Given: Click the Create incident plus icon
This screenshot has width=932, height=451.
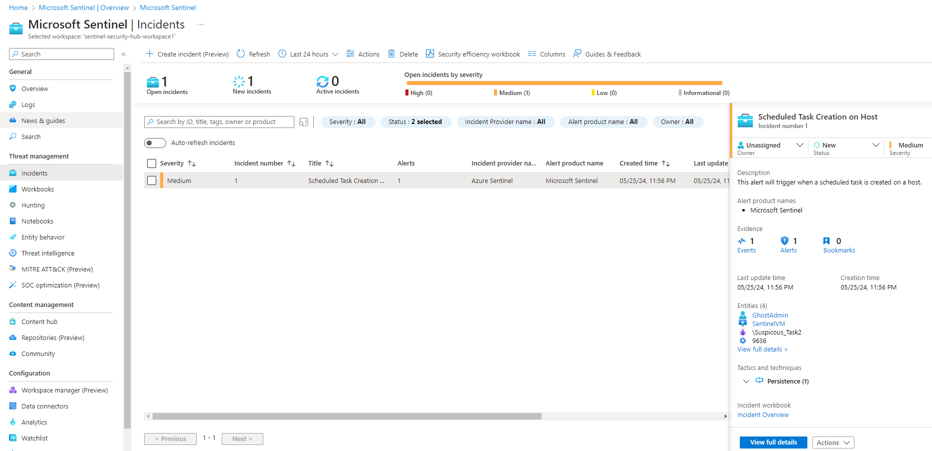Looking at the screenshot, I should tap(149, 53).
